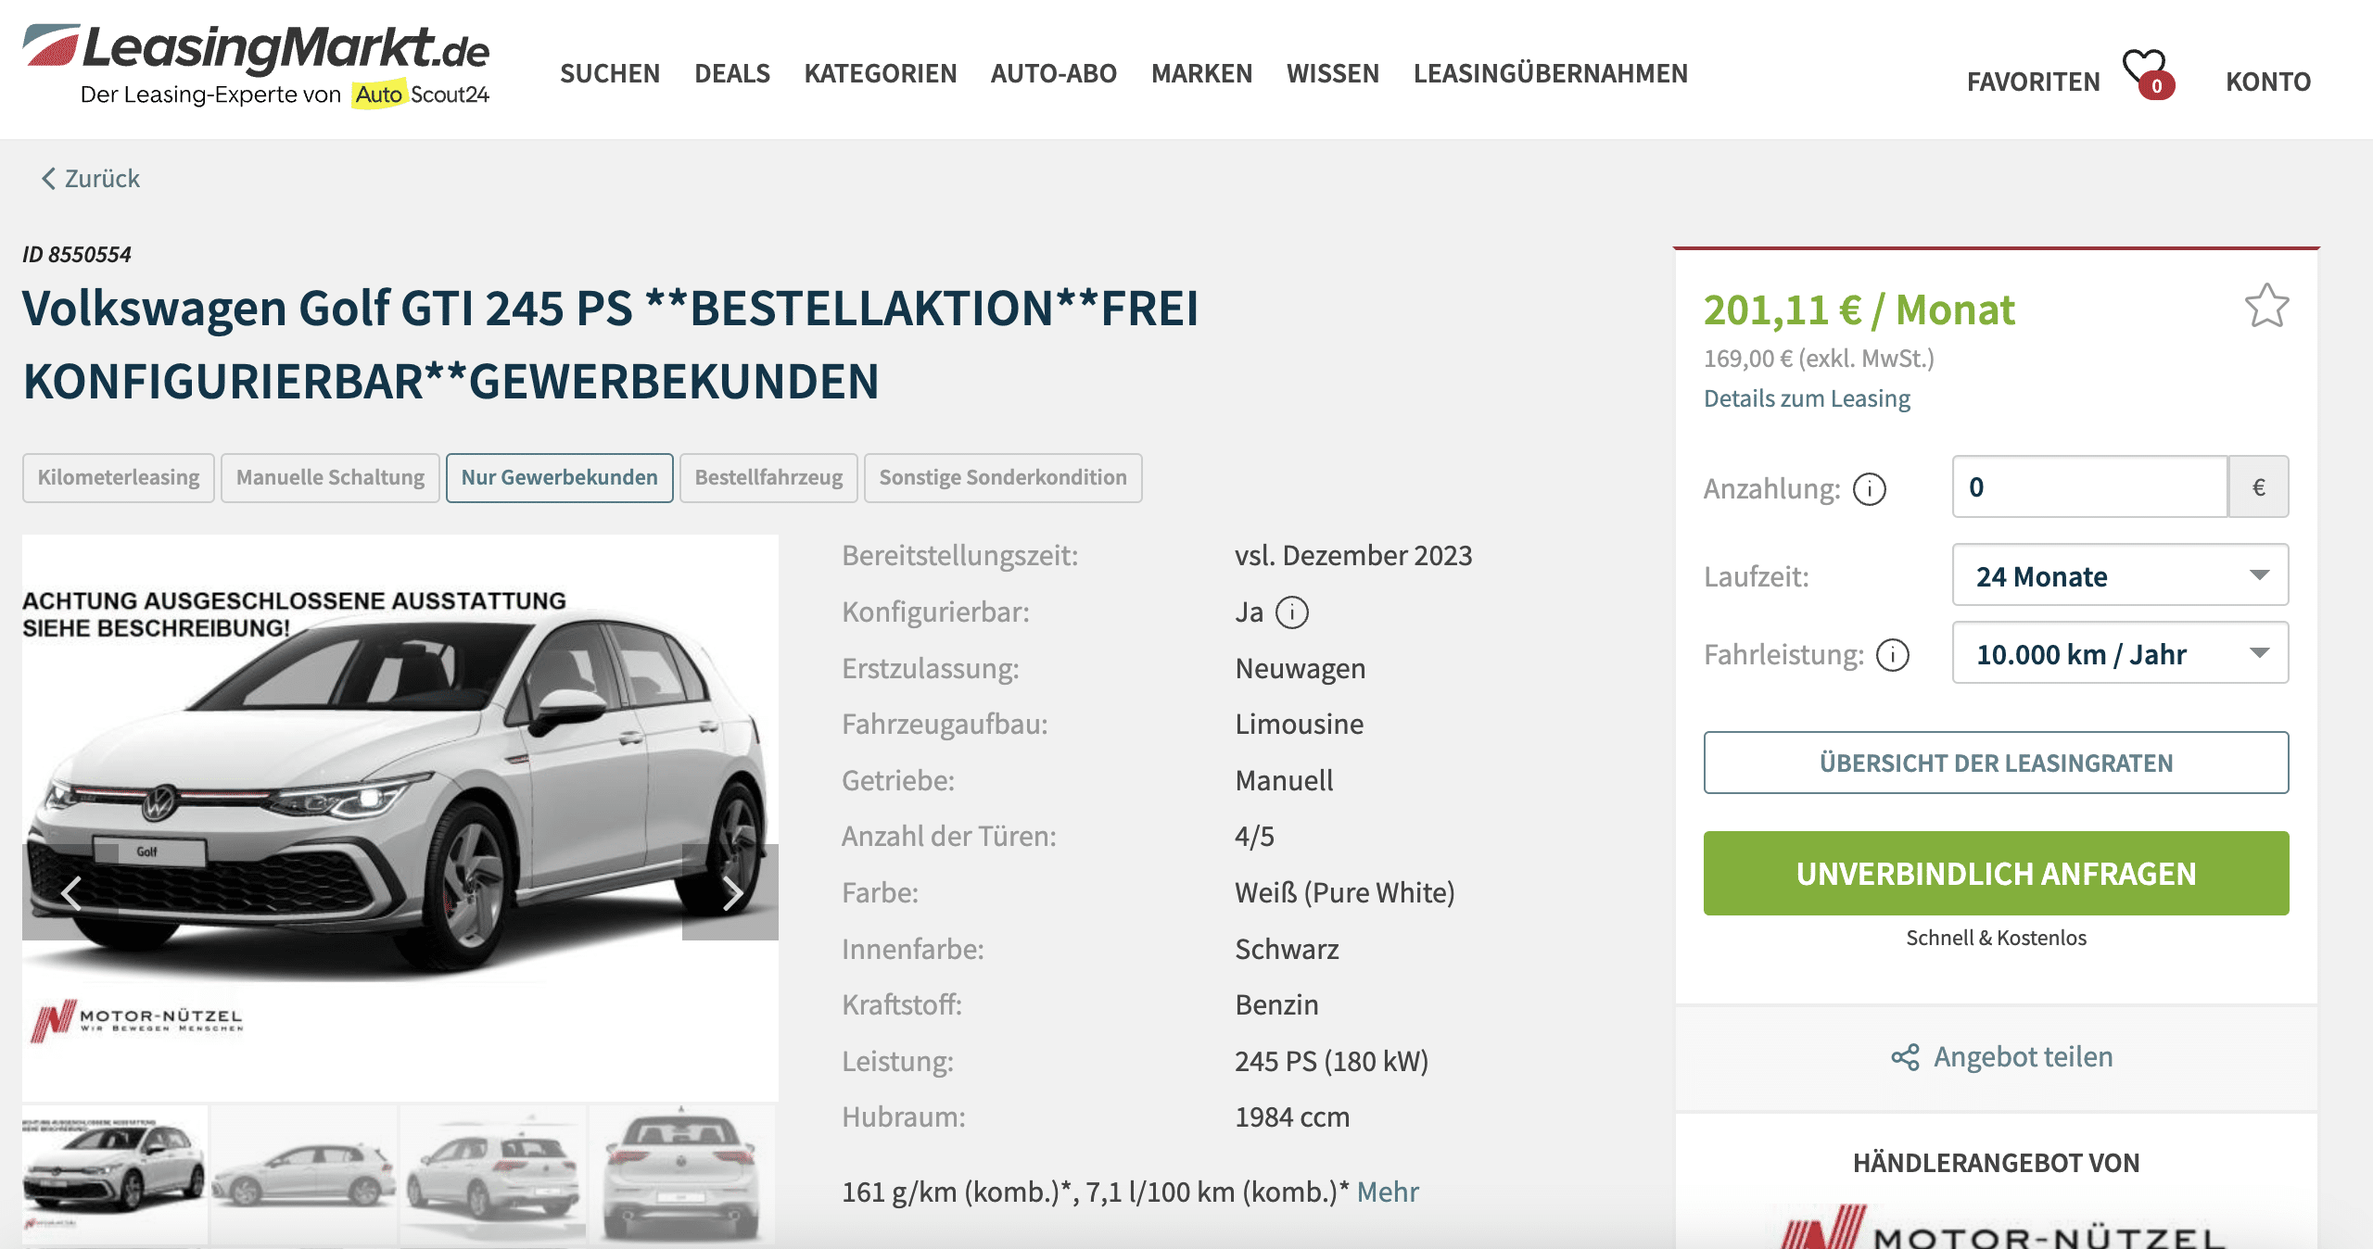
Task: Star this Golf GTI offer
Action: click(2266, 306)
